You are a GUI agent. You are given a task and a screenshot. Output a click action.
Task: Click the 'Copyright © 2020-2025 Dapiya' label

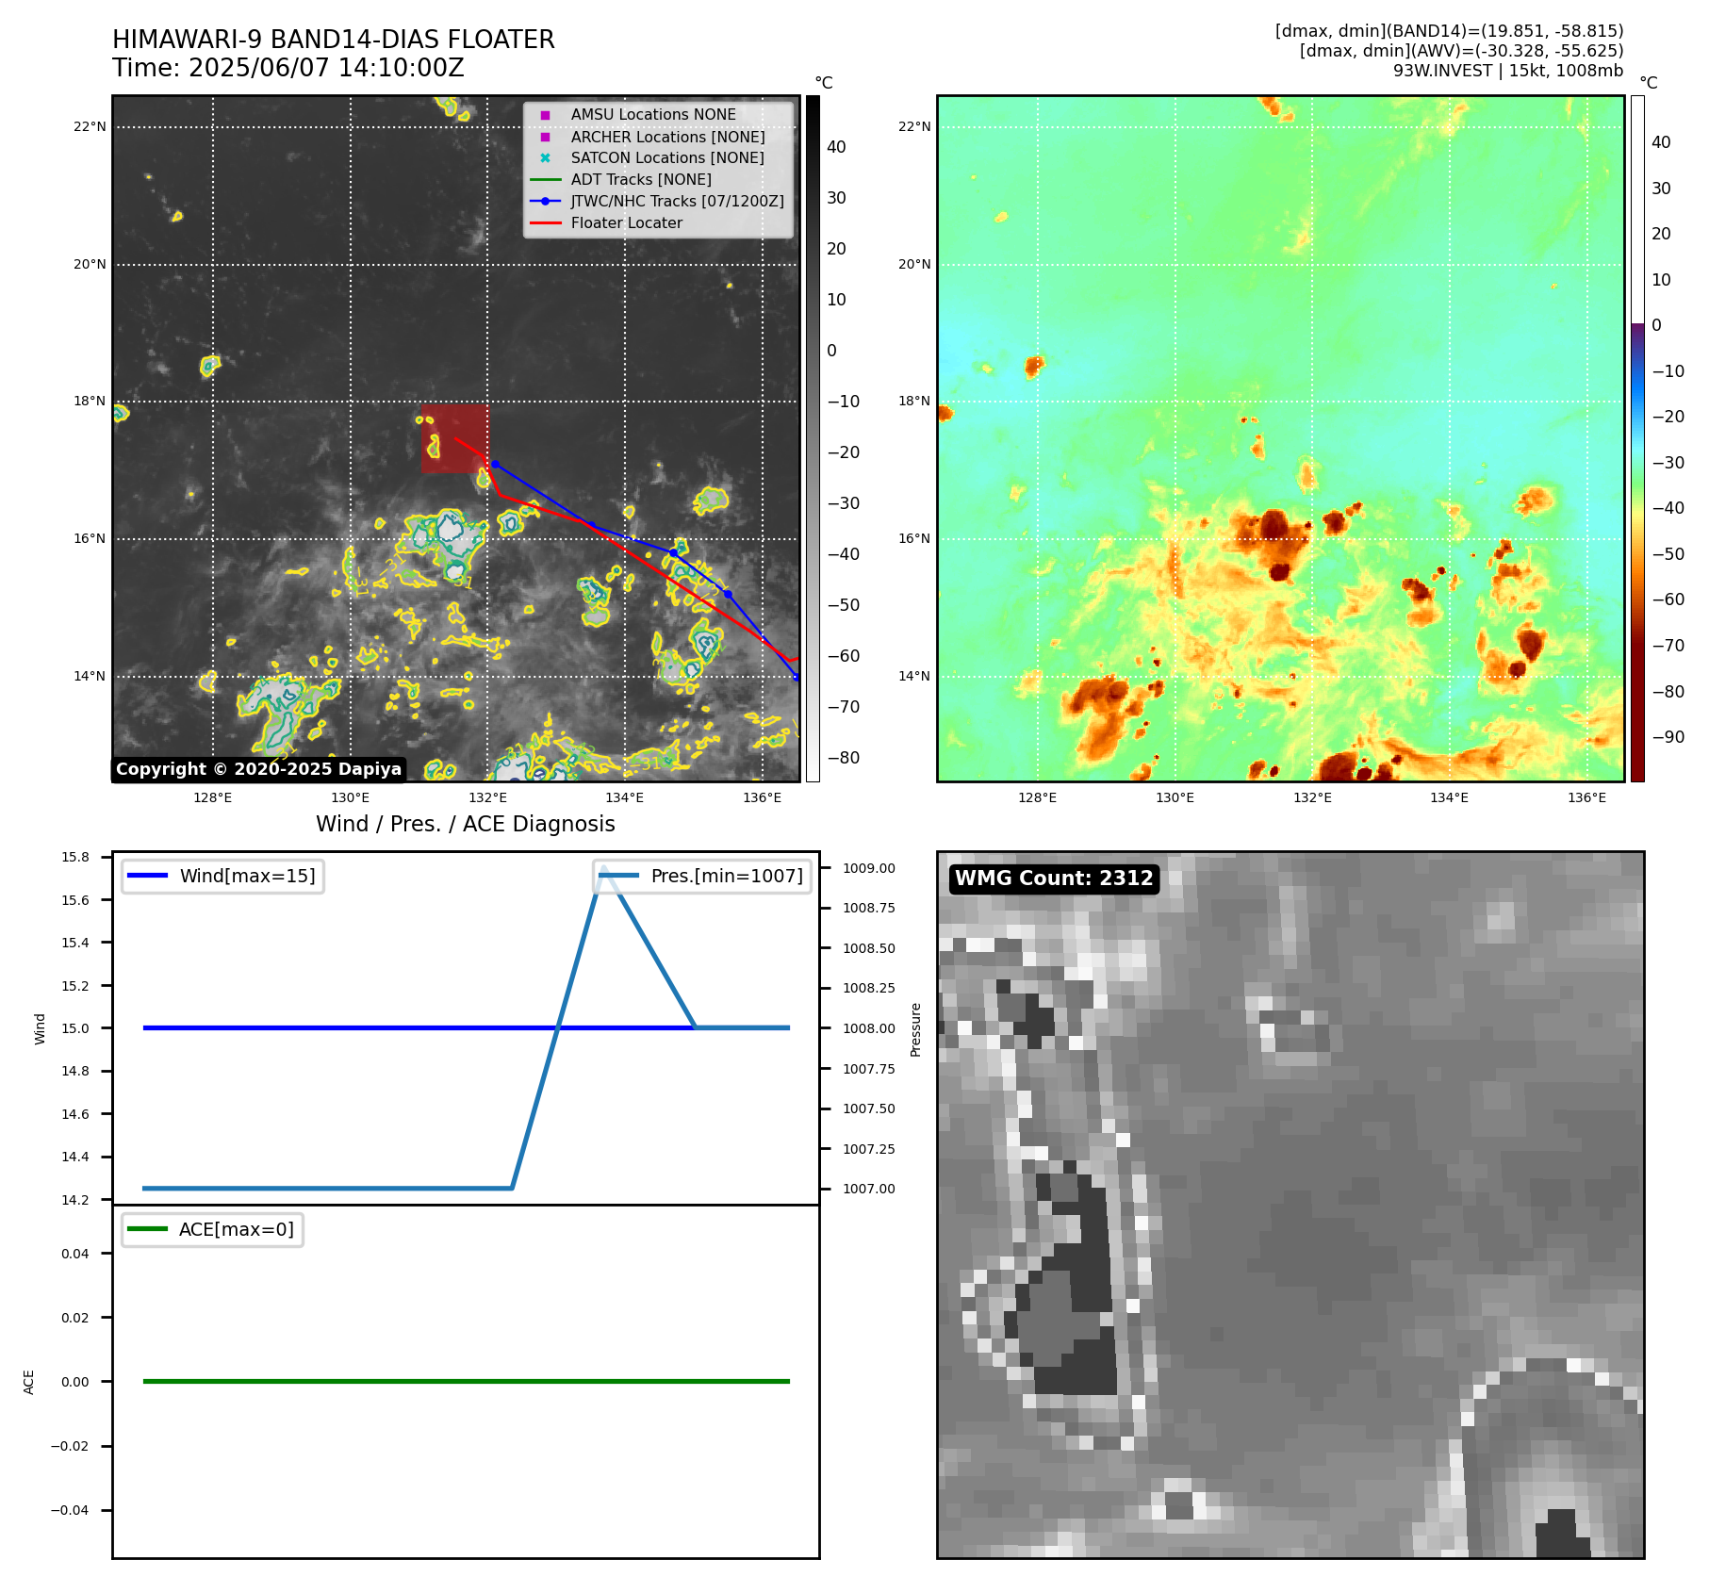click(x=258, y=769)
